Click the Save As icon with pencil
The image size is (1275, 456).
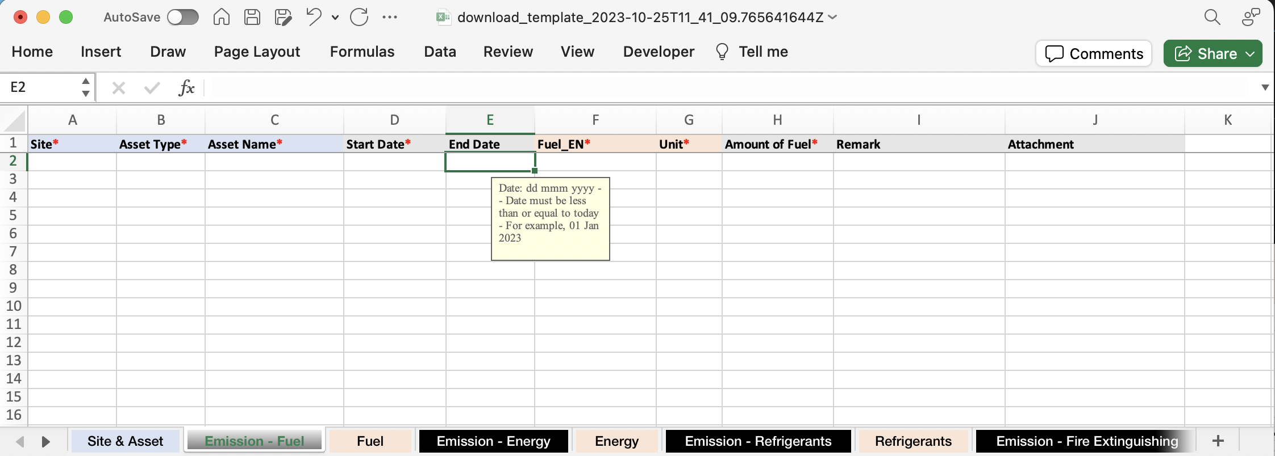(282, 17)
